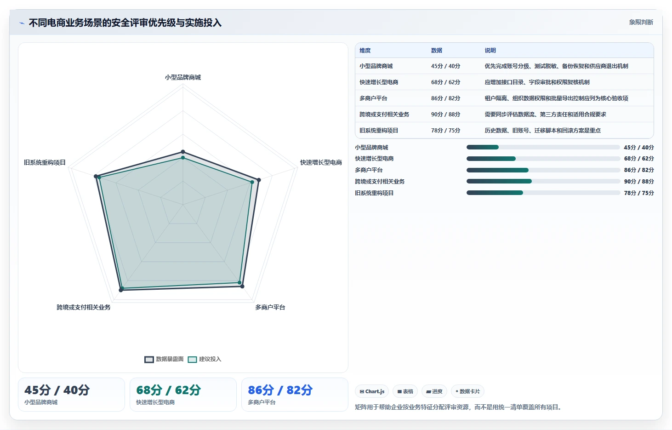The width and height of the screenshot is (672, 430).
Task: Click table value 78分 / 75分 in 数据 column
Action: click(445, 131)
